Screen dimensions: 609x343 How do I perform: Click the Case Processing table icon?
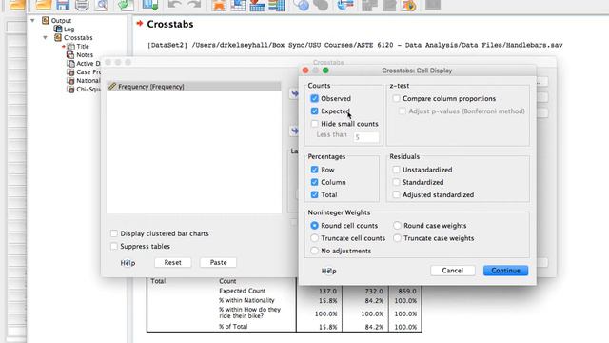point(70,72)
